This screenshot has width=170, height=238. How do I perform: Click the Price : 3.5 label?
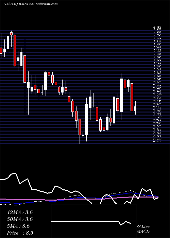coord(20,233)
